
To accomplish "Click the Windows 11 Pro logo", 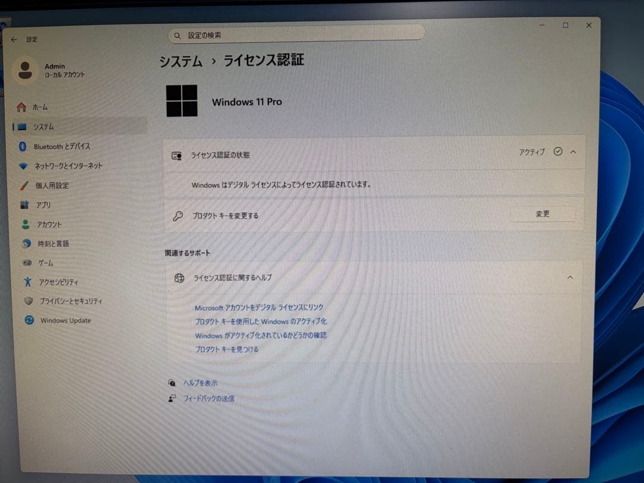I will [181, 101].
